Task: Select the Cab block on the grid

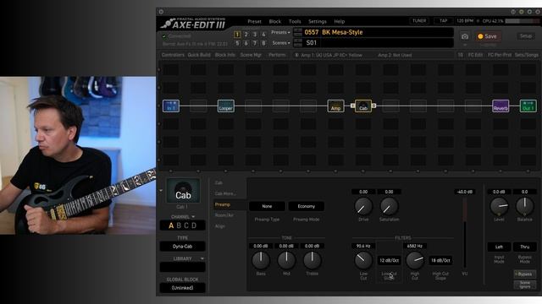Action: coord(363,106)
